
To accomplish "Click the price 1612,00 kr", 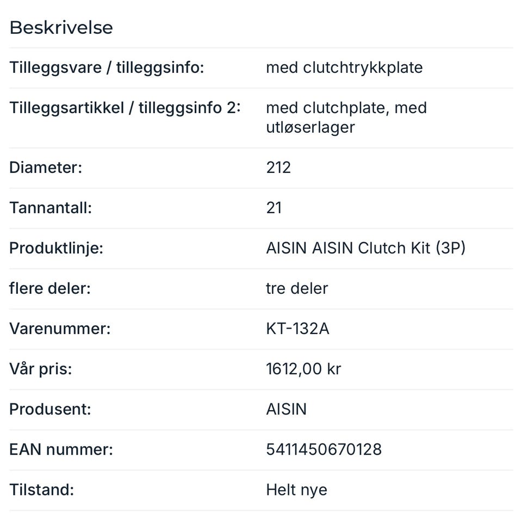I will [x=303, y=369].
